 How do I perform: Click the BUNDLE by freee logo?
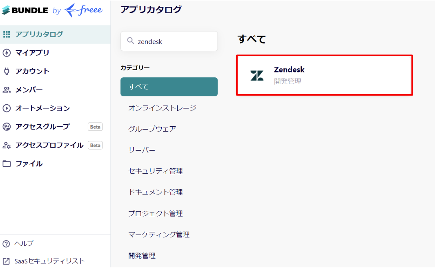(x=52, y=11)
